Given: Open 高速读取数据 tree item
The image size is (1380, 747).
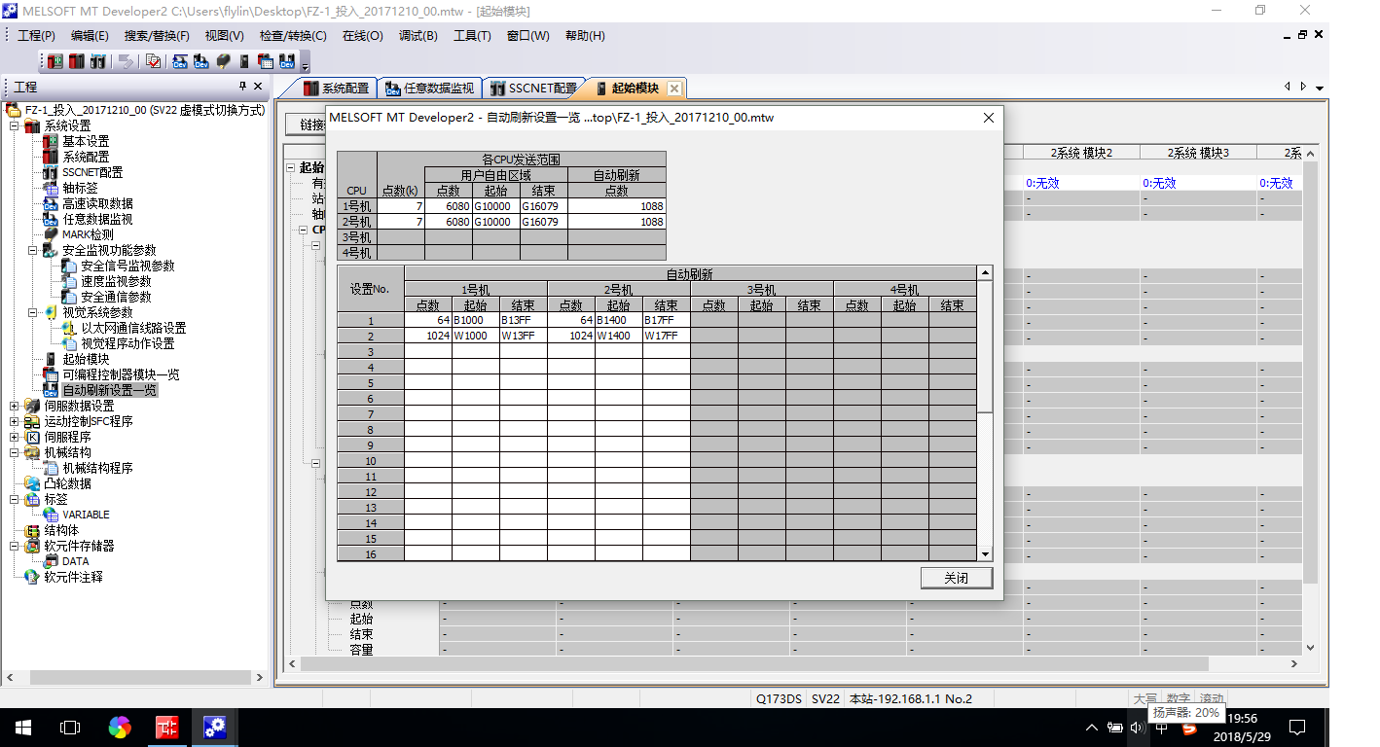Looking at the screenshot, I should click(97, 203).
